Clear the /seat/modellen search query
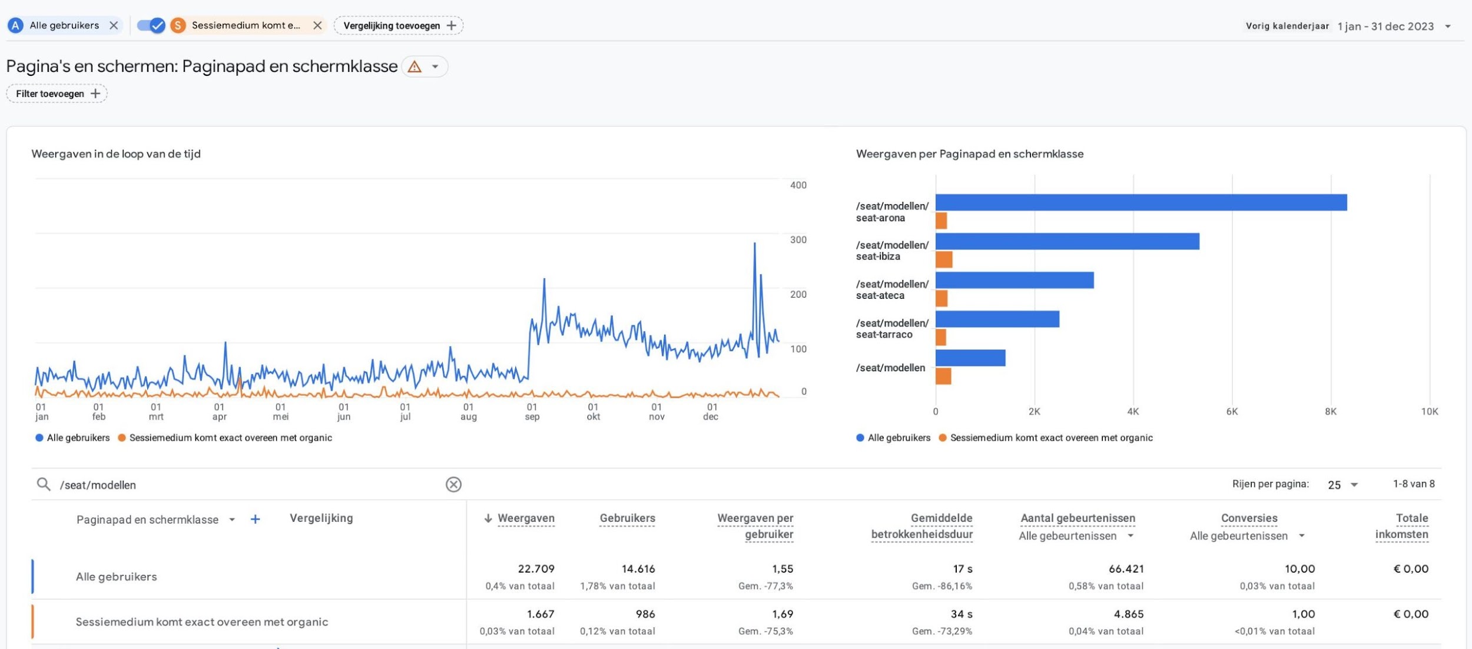The image size is (1472, 649). tap(453, 484)
